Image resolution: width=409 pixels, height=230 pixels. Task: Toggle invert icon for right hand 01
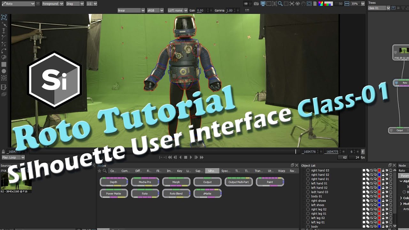point(372,179)
